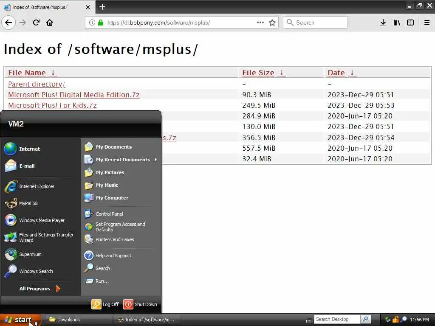Image resolution: width=435 pixels, height=326 pixels.
Task: Show site information icon in address bar
Action: tap(92, 22)
